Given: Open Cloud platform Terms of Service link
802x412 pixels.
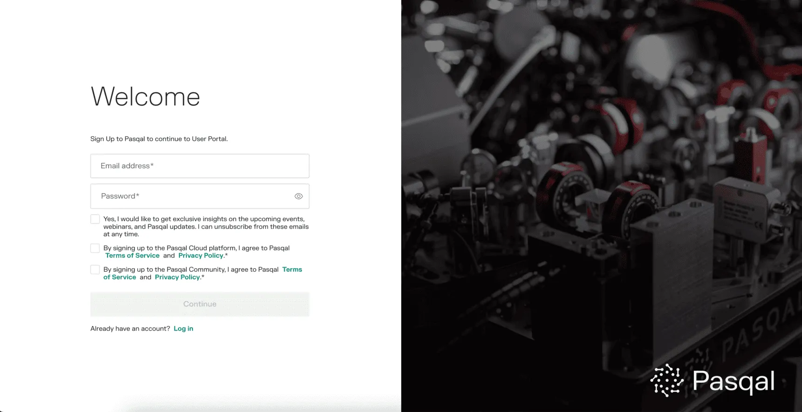Looking at the screenshot, I should (132, 256).
